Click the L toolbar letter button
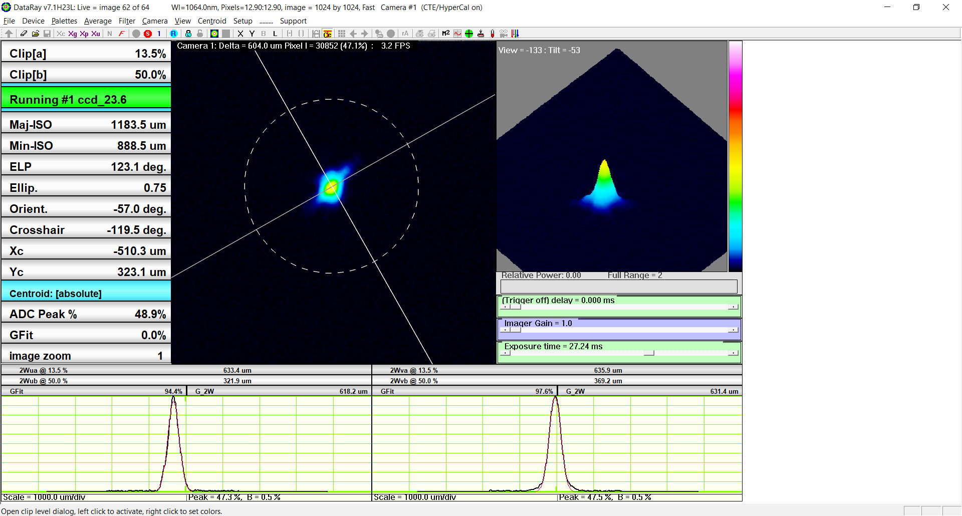 pos(275,34)
